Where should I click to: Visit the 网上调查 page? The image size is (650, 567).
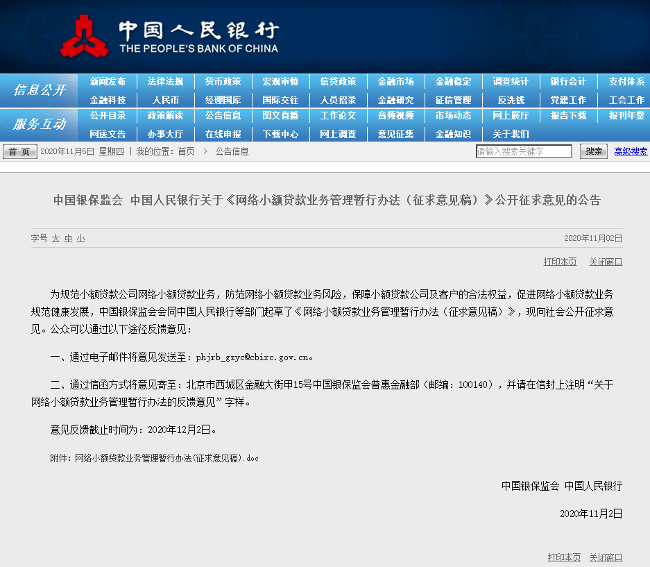(x=339, y=134)
